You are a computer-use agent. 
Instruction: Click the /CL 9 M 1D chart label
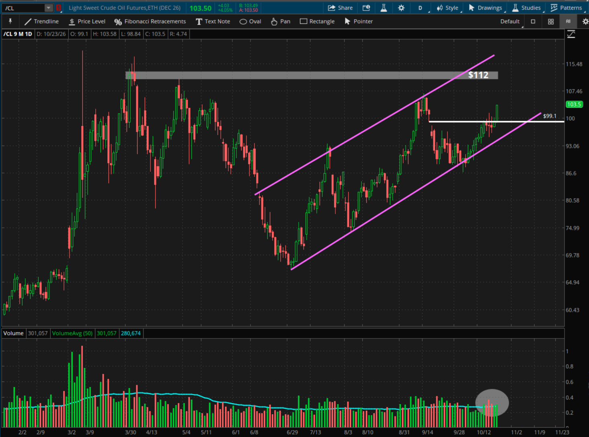(18, 34)
